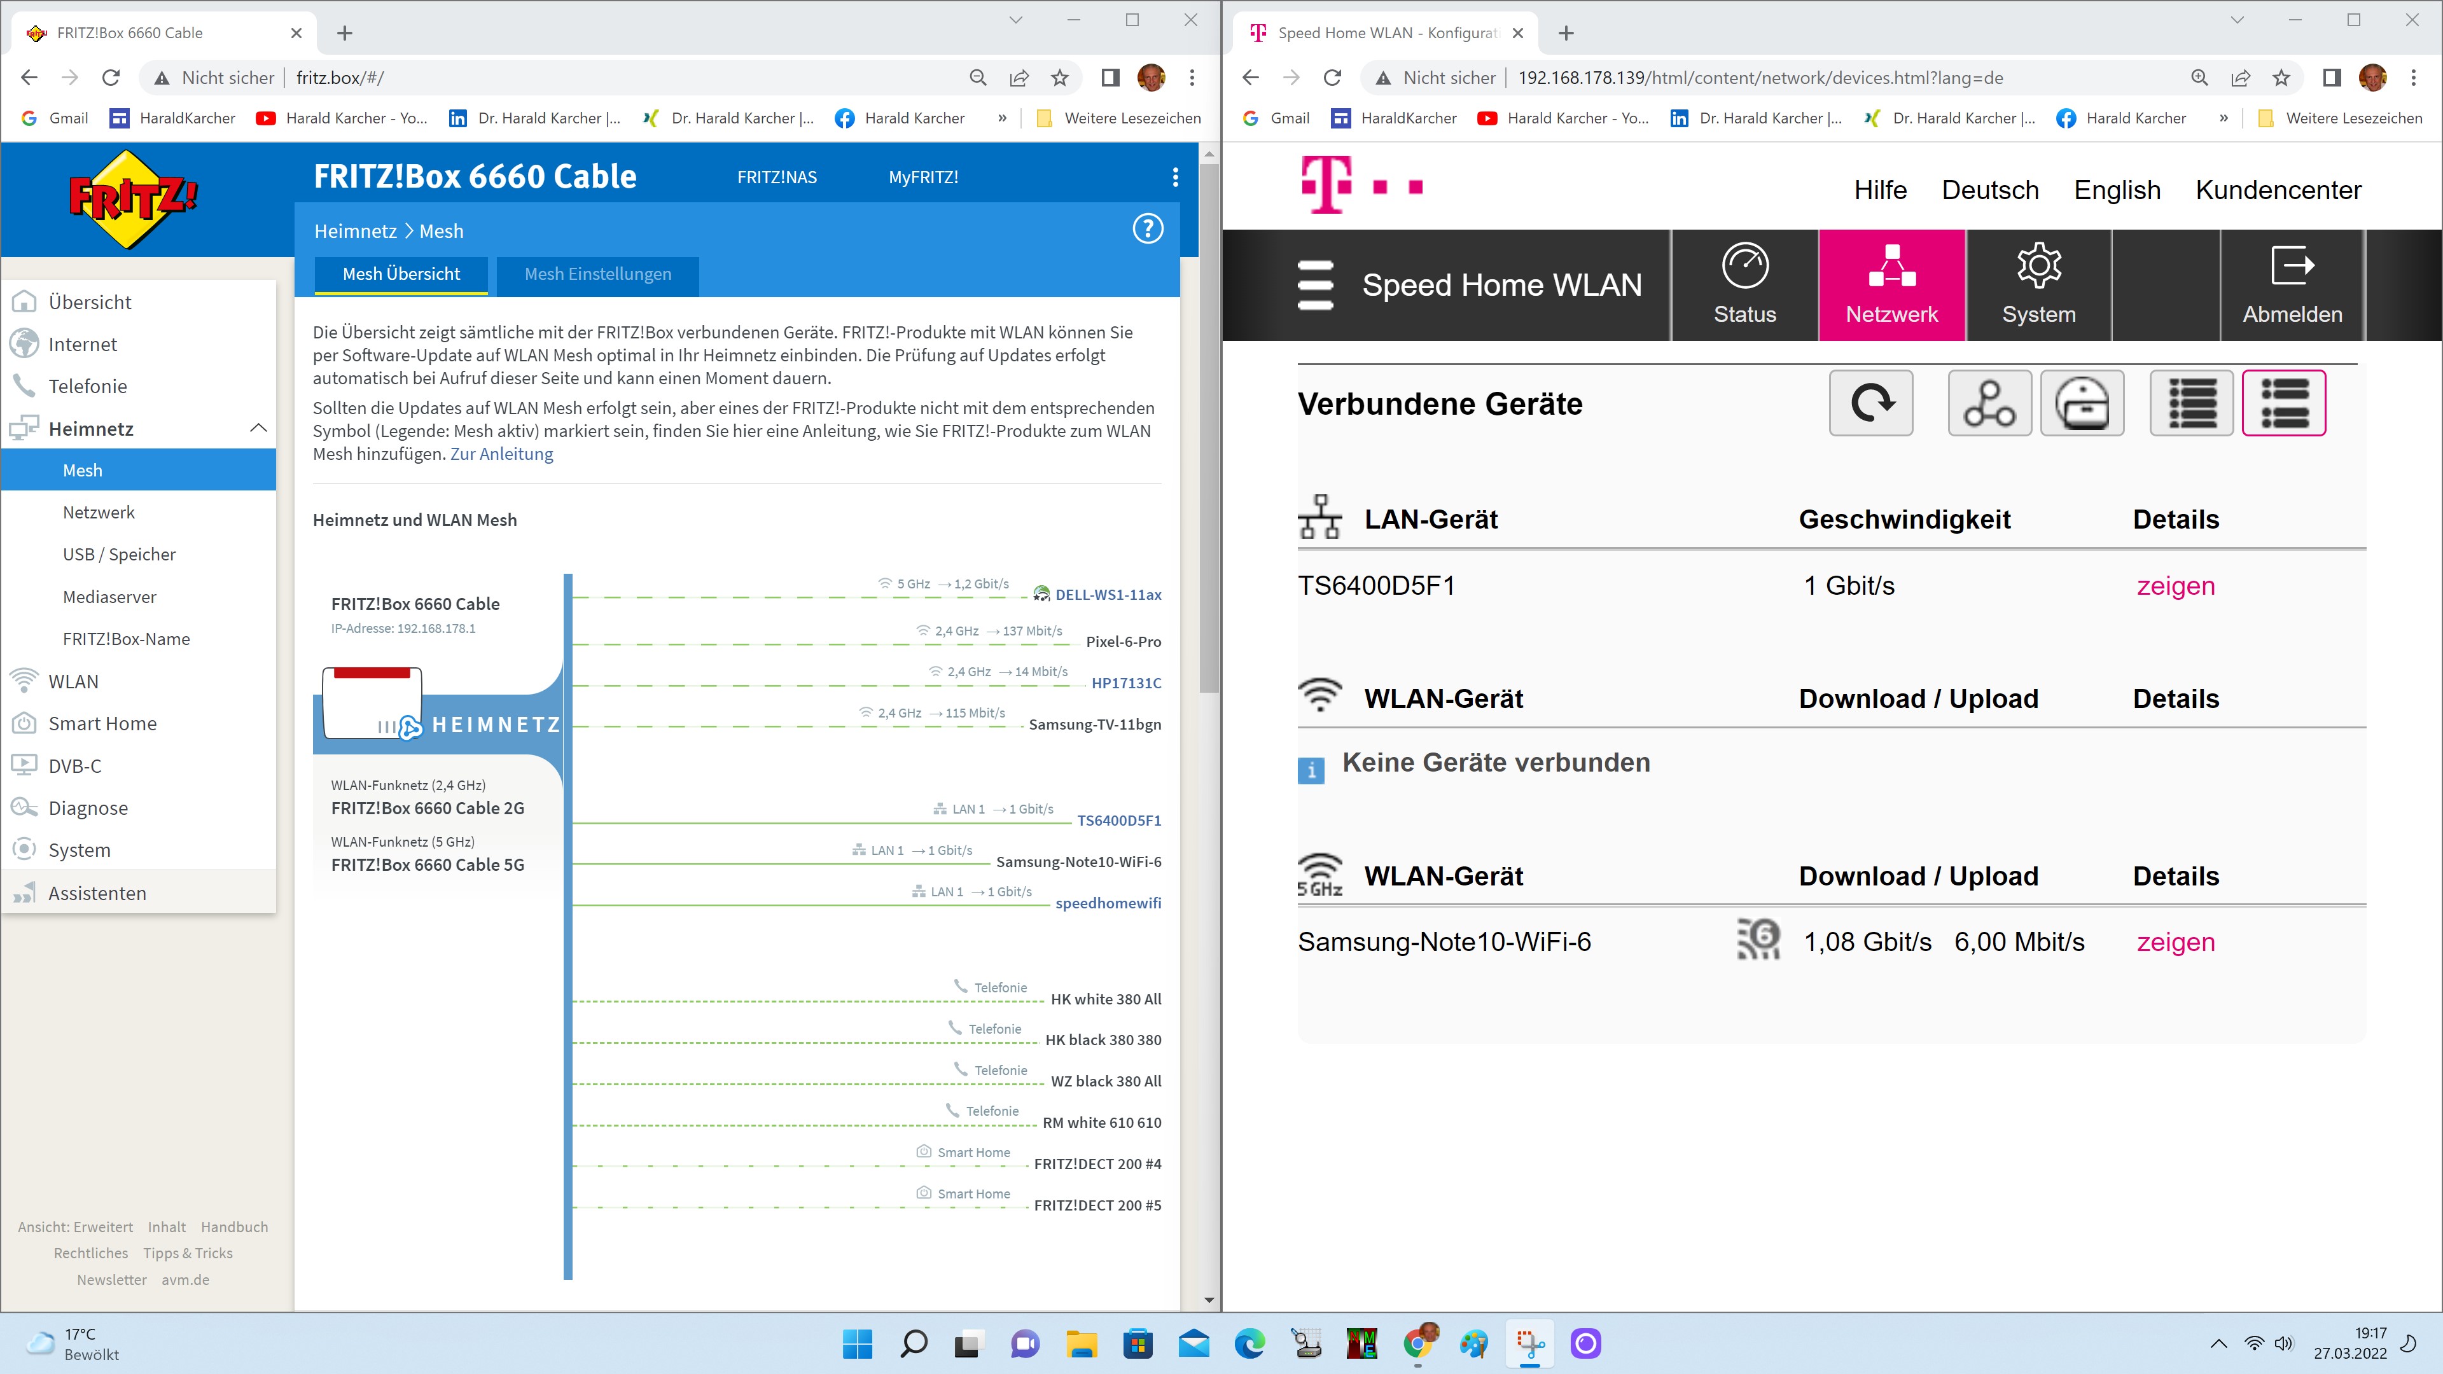Open Netzwerk under Heimnetz menu
2443x1374 pixels.
click(99, 512)
